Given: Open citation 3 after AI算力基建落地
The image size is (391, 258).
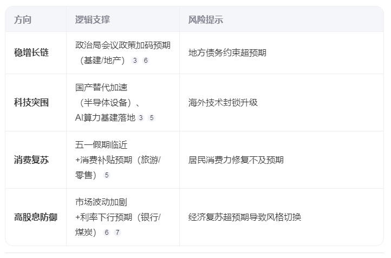Looking at the screenshot, I should [141, 117].
